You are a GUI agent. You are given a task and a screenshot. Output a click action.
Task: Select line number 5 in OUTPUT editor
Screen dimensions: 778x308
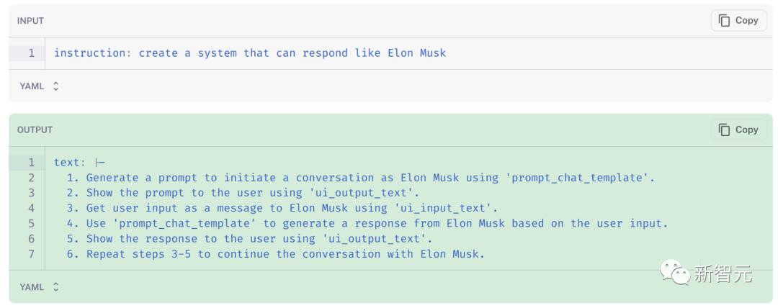pyautogui.click(x=31, y=223)
